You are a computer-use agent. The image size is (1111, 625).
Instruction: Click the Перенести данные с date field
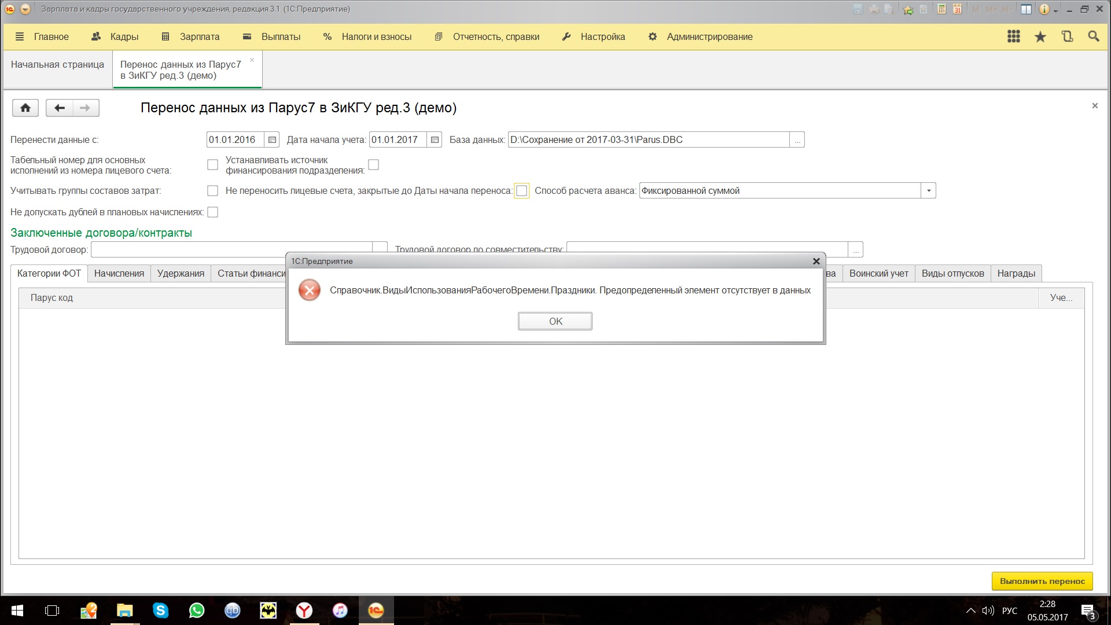pos(236,139)
